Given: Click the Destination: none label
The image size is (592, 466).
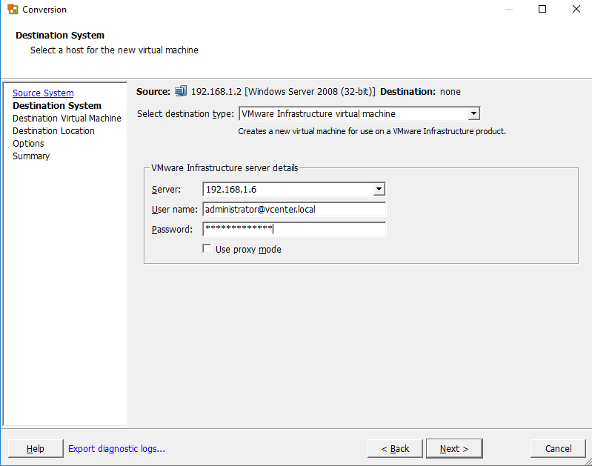Looking at the screenshot, I should tap(420, 91).
